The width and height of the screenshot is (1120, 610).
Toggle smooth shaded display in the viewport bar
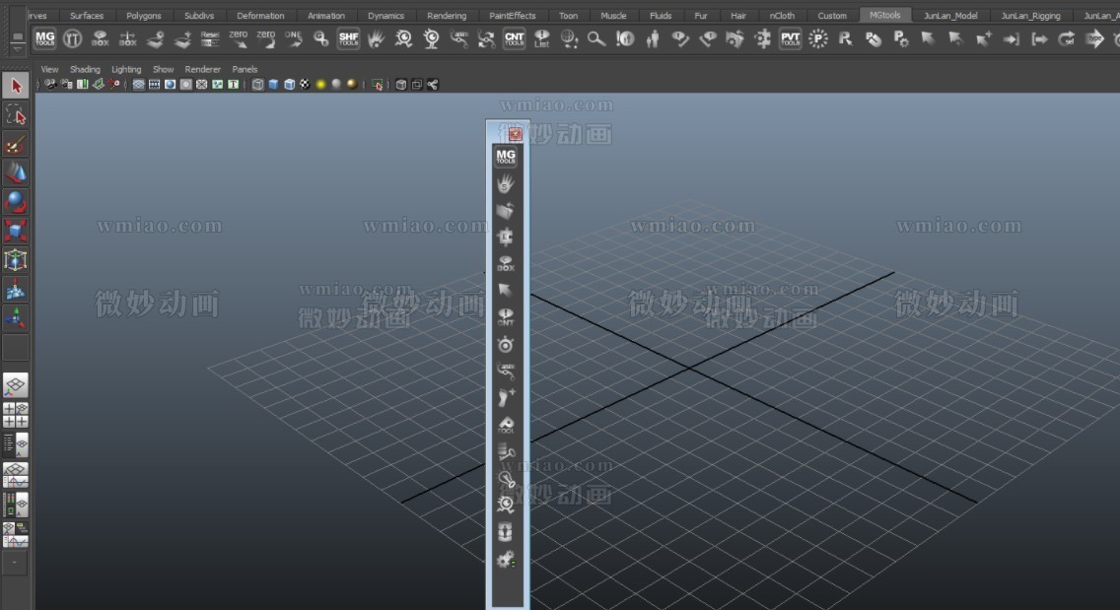[168, 84]
